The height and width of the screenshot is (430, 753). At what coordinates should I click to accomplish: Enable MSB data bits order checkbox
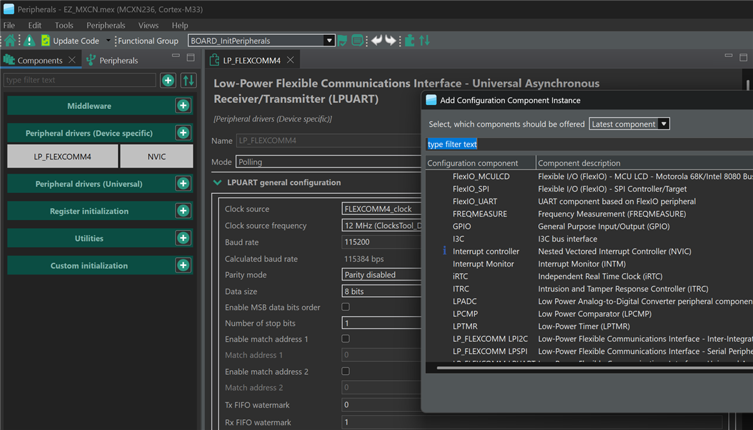click(346, 307)
